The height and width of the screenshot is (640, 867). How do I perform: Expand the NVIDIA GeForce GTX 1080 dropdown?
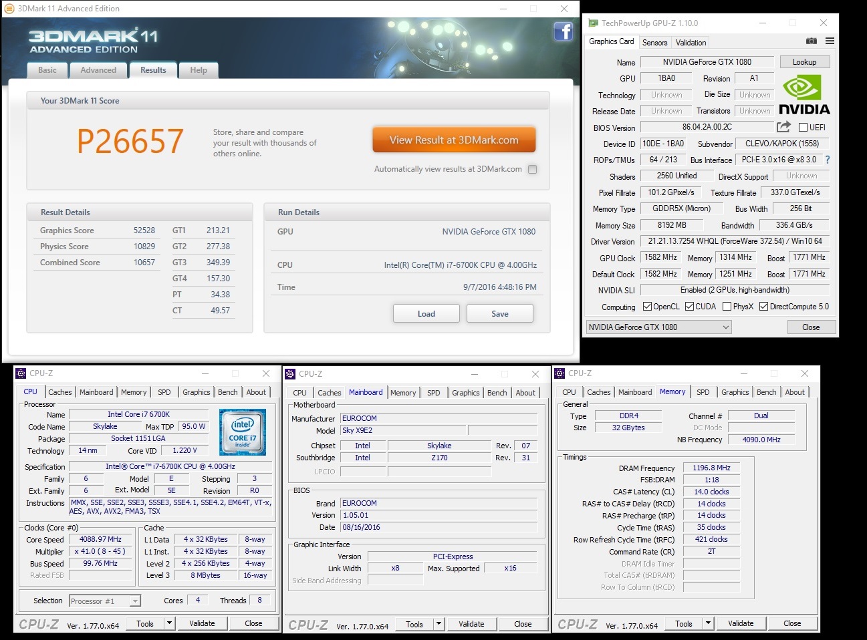[x=658, y=327]
